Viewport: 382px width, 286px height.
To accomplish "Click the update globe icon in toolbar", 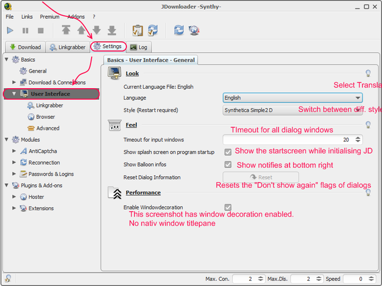I will 194,31.
